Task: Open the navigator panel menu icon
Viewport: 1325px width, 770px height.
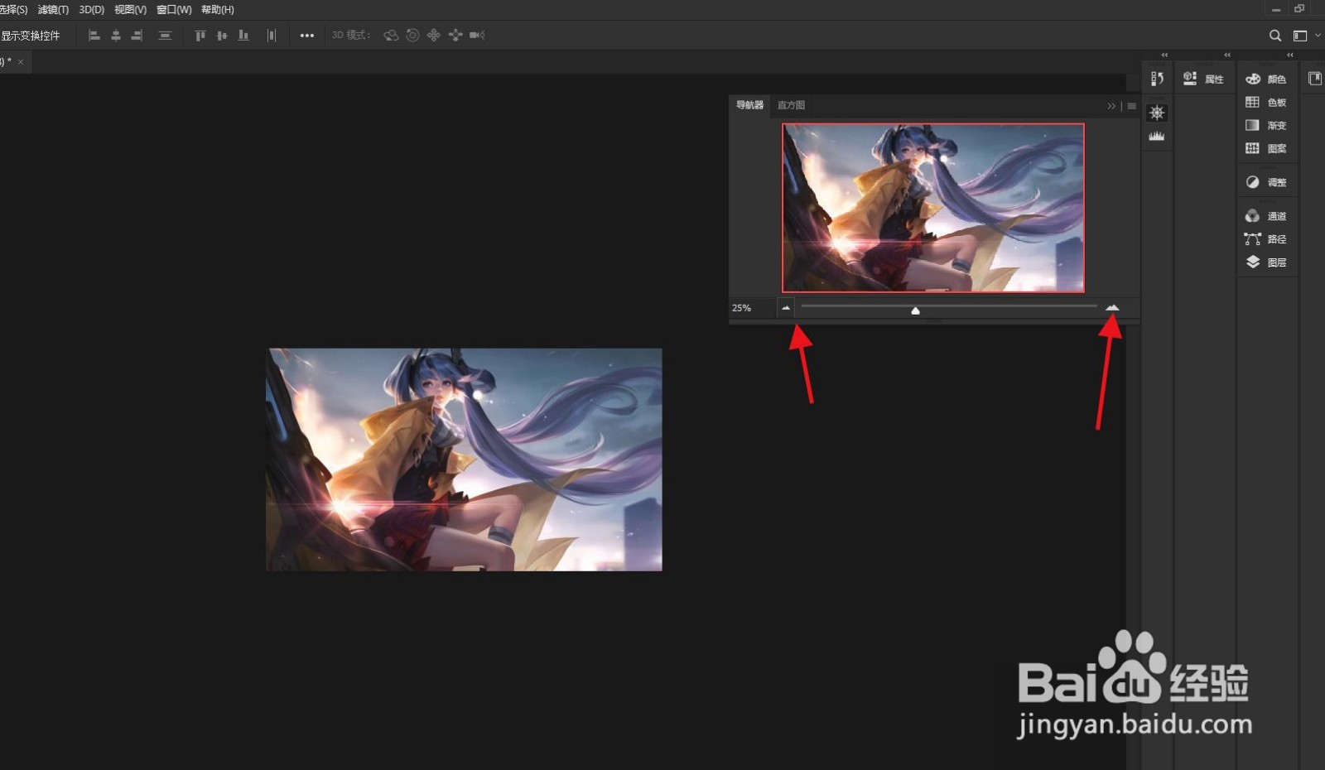Action: (1131, 106)
